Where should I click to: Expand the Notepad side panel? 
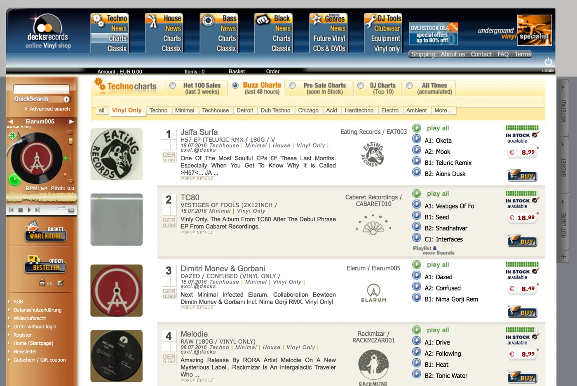click(x=563, y=108)
